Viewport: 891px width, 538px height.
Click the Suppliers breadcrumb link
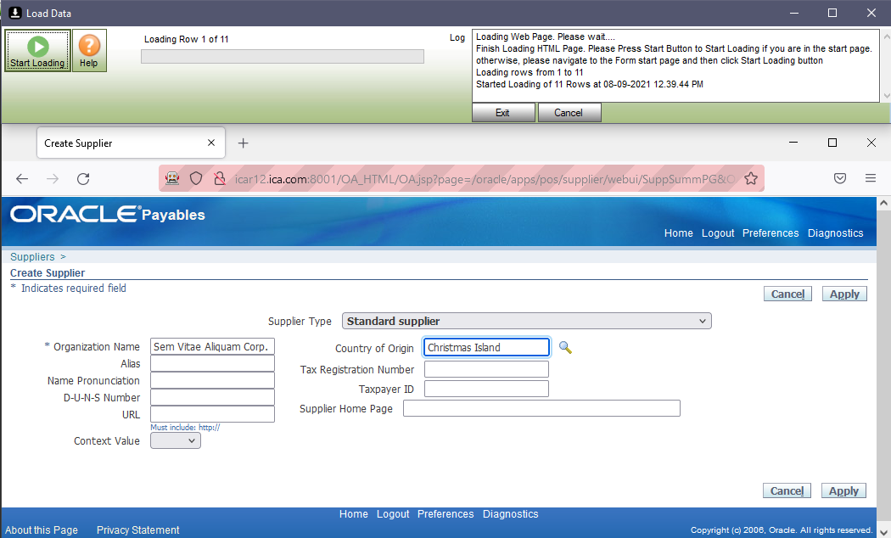pos(32,257)
